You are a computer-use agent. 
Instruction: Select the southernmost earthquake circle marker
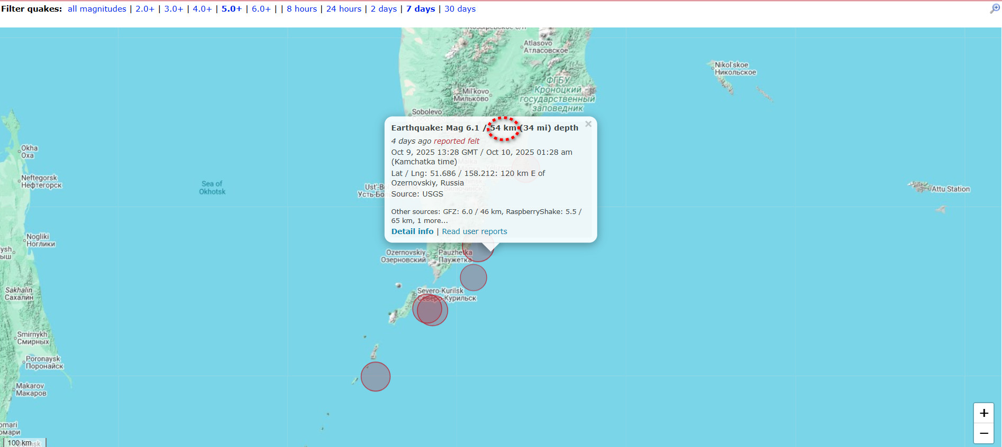coord(376,377)
